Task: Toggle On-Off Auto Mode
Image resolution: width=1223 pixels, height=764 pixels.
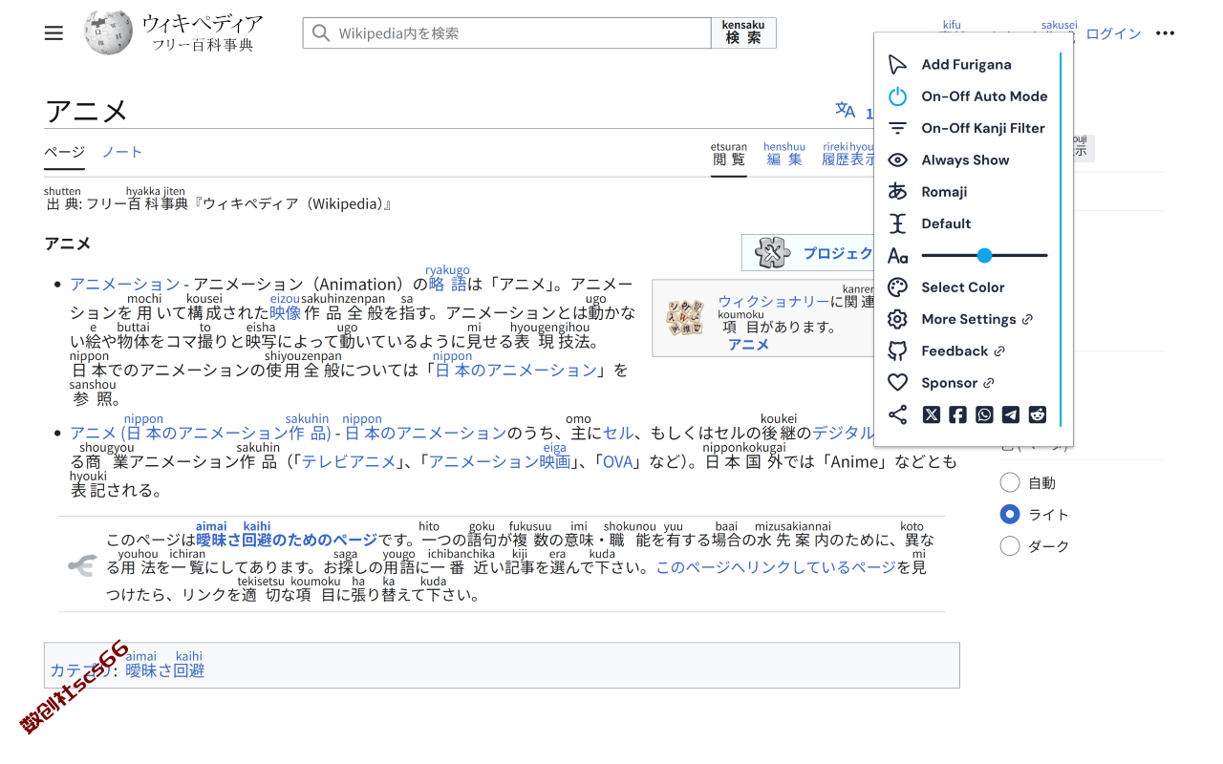Action: (x=968, y=96)
